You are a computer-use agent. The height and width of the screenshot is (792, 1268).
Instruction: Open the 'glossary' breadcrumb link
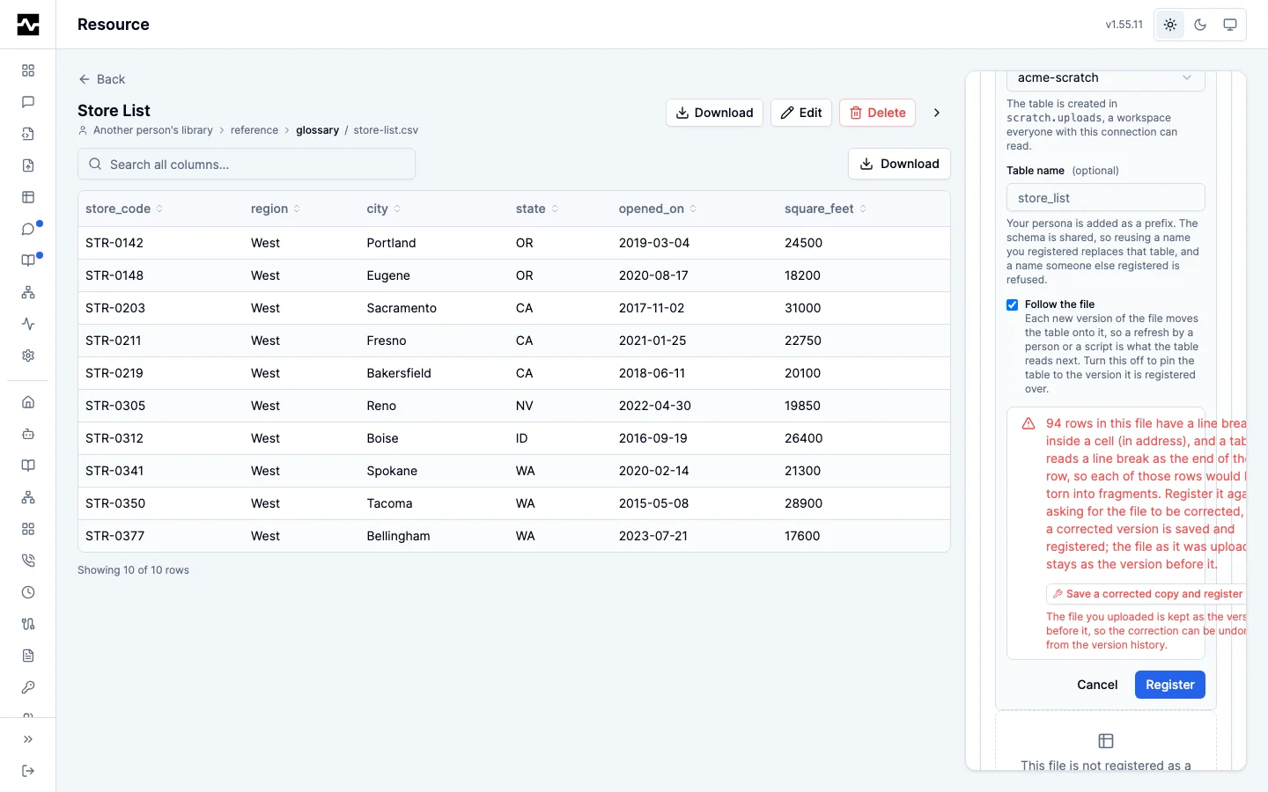point(317,130)
